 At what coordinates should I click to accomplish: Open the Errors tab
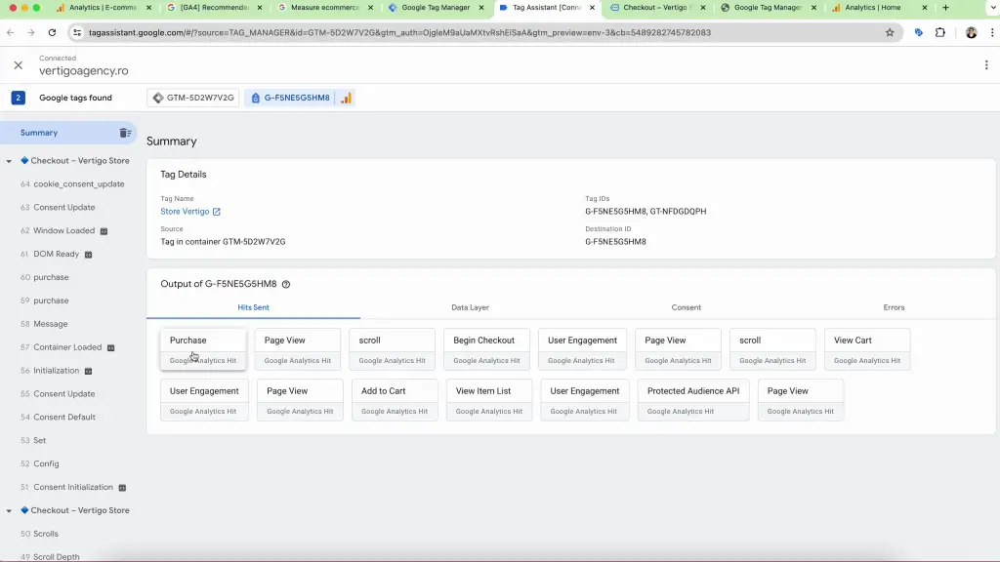click(x=894, y=307)
